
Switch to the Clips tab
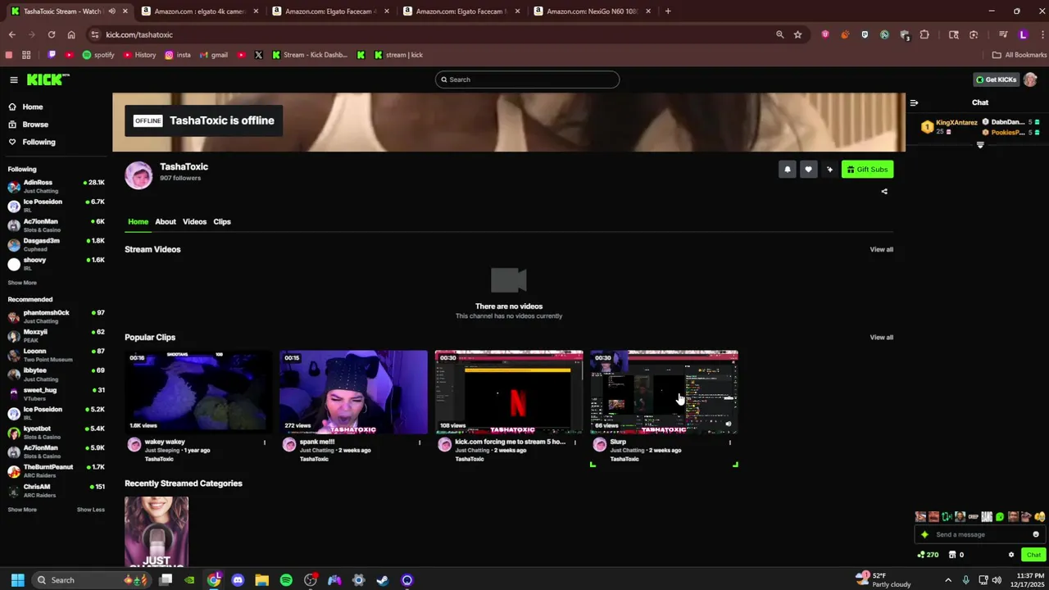click(x=222, y=221)
